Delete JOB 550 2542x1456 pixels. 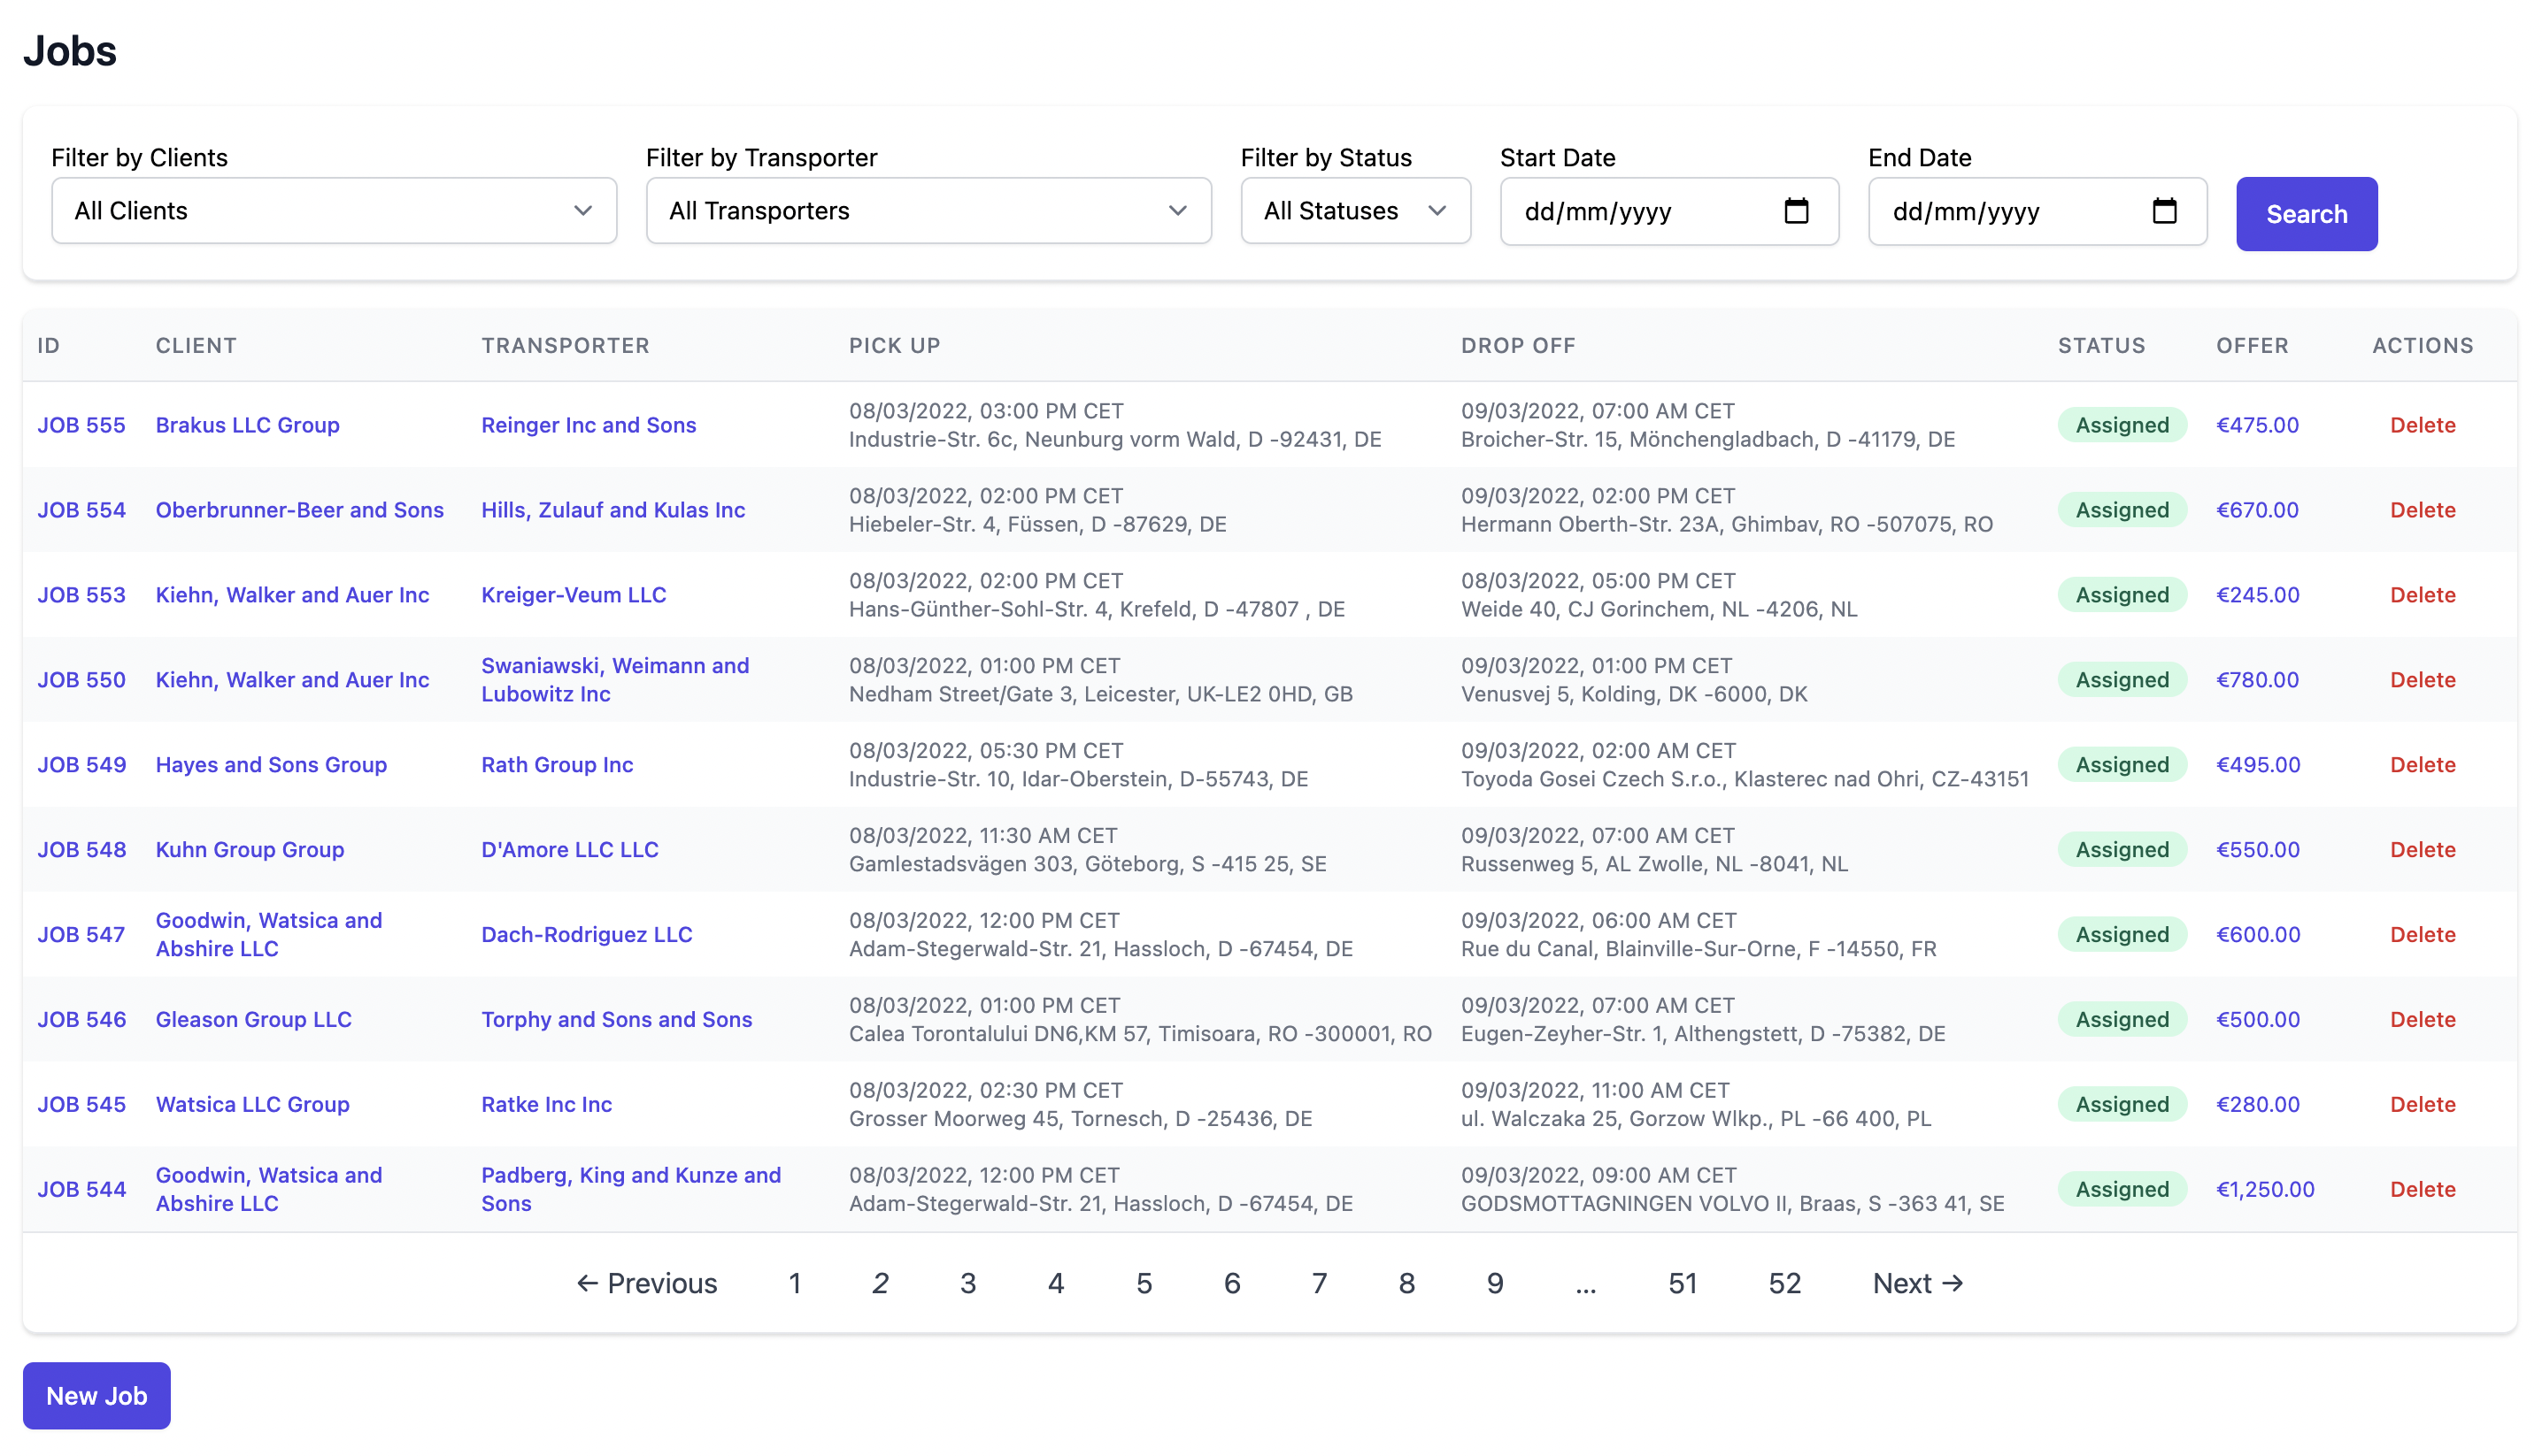(2422, 680)
